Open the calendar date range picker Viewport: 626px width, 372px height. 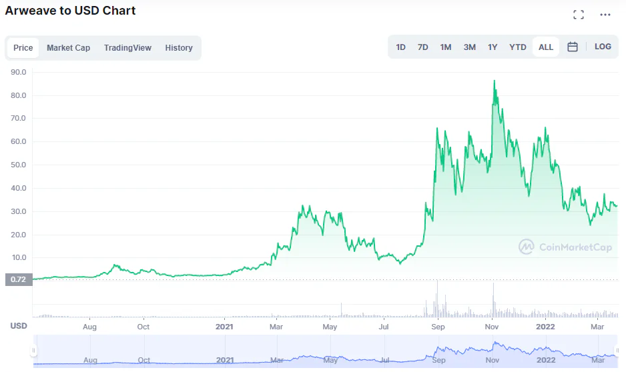[573, 47]
